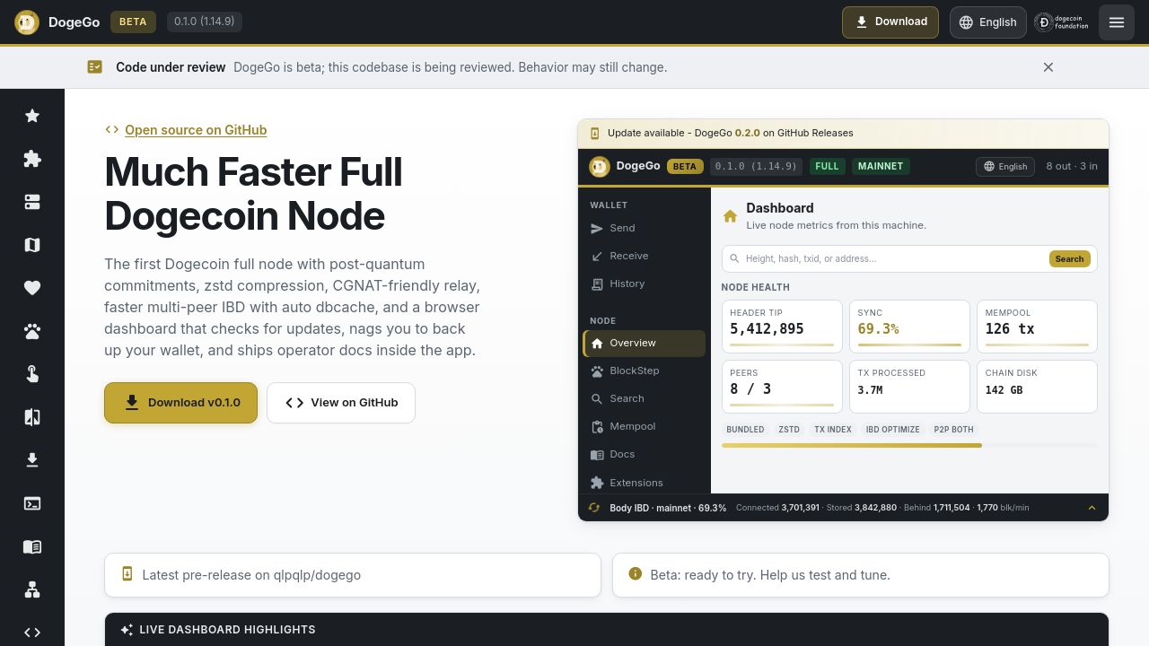This screenshot has height=646, width=1149.
Task: Open the map icon in sidebar
Action: [32, 245]
